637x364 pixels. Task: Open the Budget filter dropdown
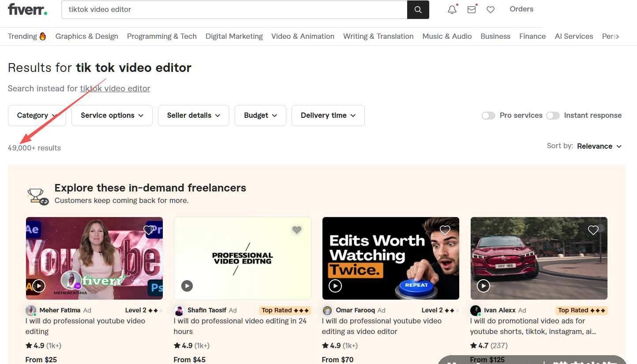coord(260,116)
